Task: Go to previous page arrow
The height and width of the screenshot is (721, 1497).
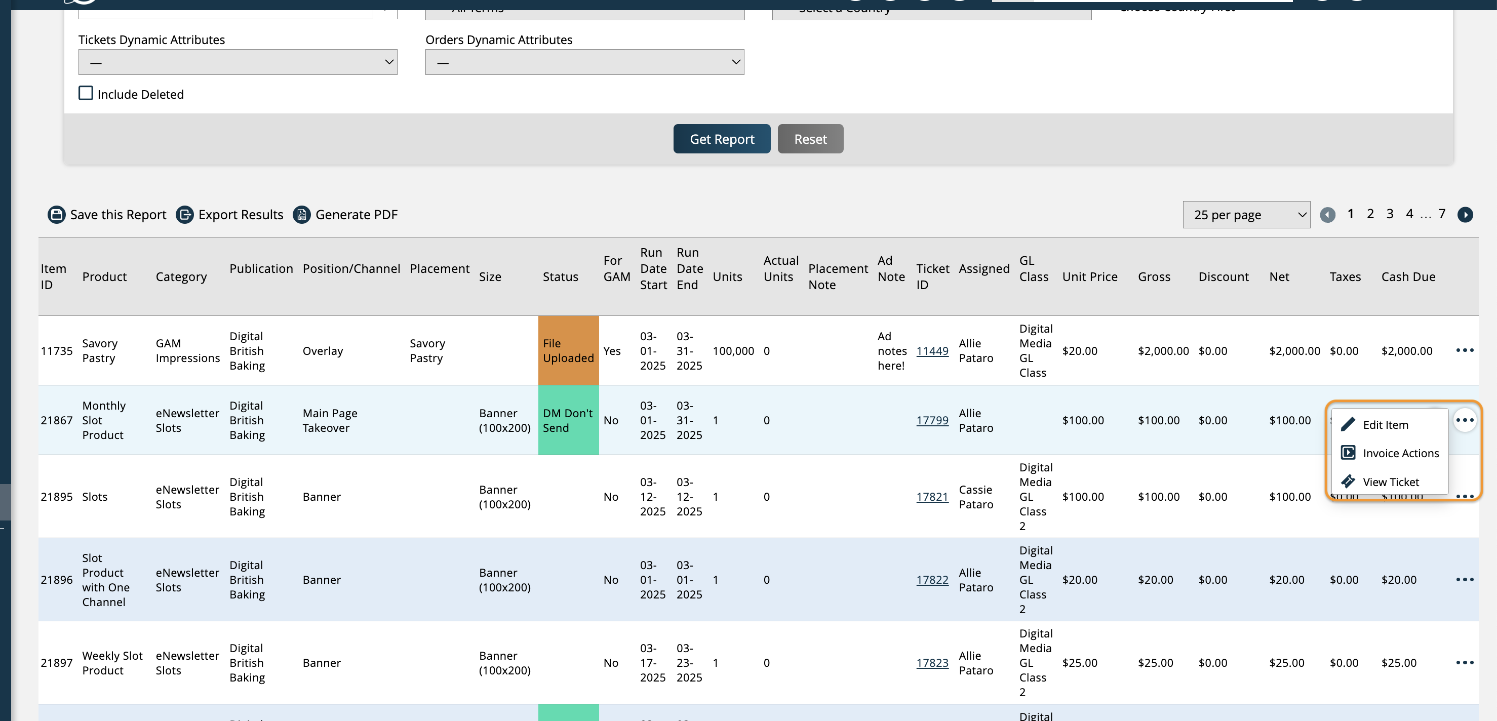Action: click(1327, 215)
